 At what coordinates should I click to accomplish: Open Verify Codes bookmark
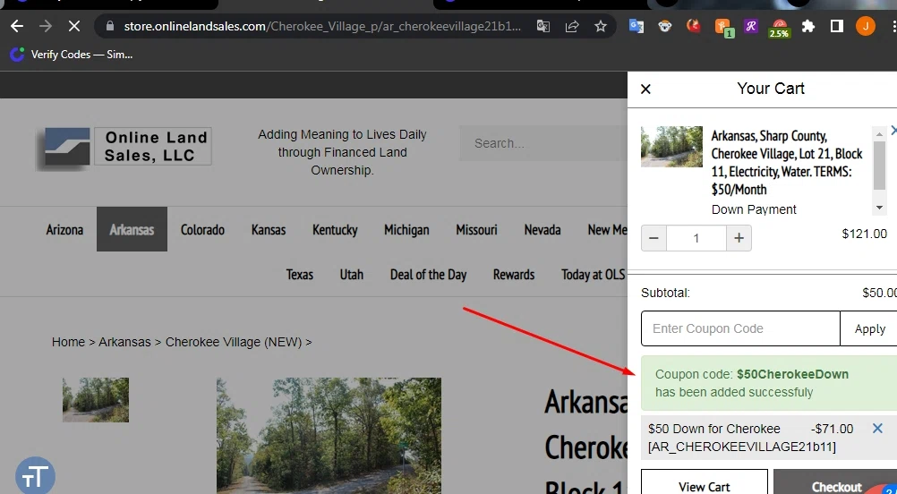(x=72, y=55)
